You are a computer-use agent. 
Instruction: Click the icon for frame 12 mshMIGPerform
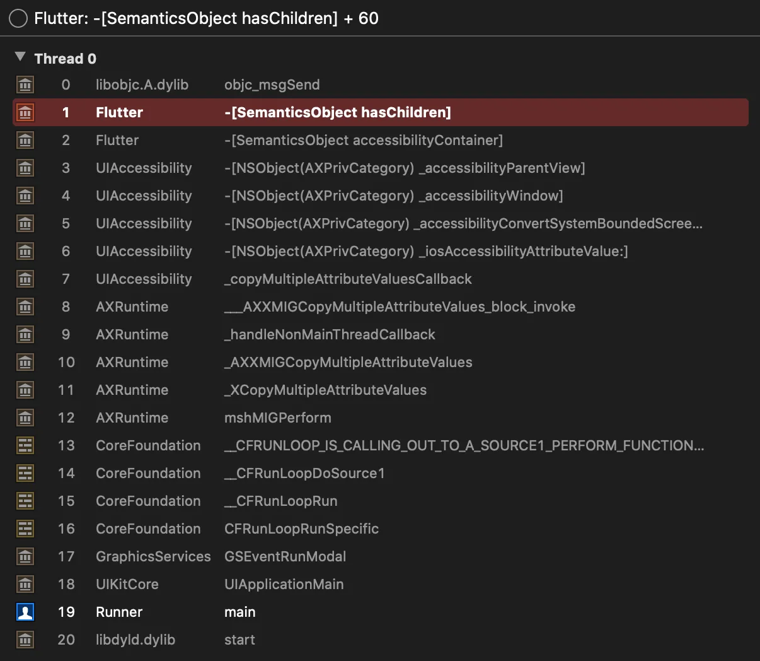pos(25,418)
